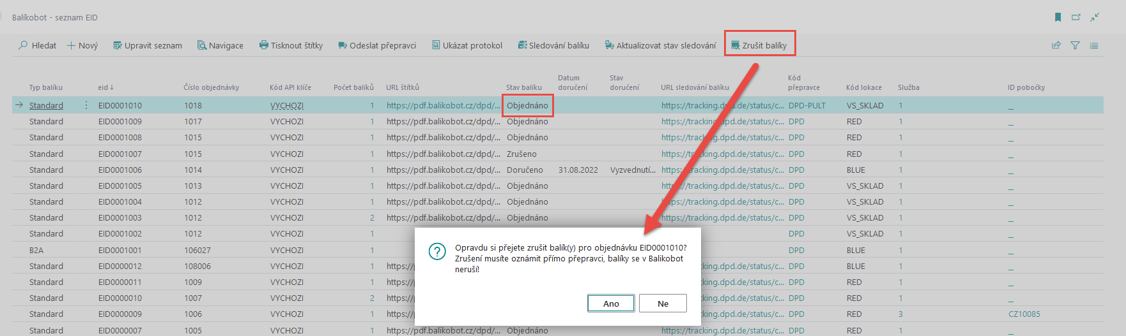Open row options for EID0001010
This screenshot has width=1126, height=336.
pyautogui.click(x=86, y=105)
